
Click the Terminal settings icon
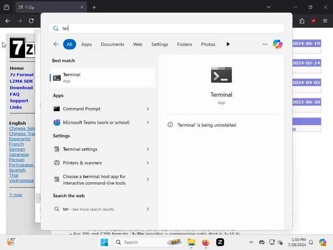(x=57, y=149)
